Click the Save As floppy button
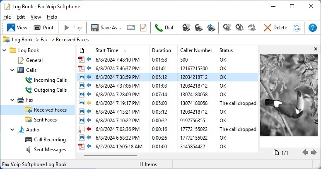The image size is (321, 169). click(106, 28)
